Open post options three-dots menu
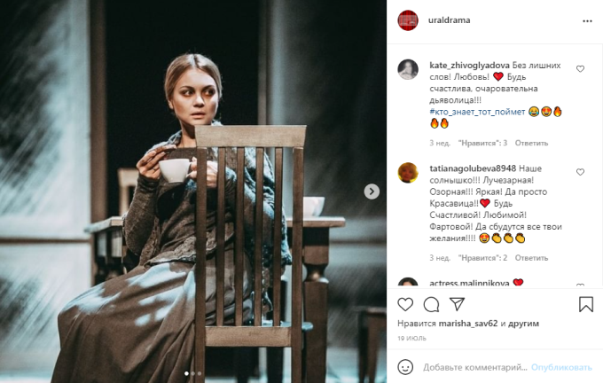This screenshot has width=603, height=383. (x=587, y=20)
